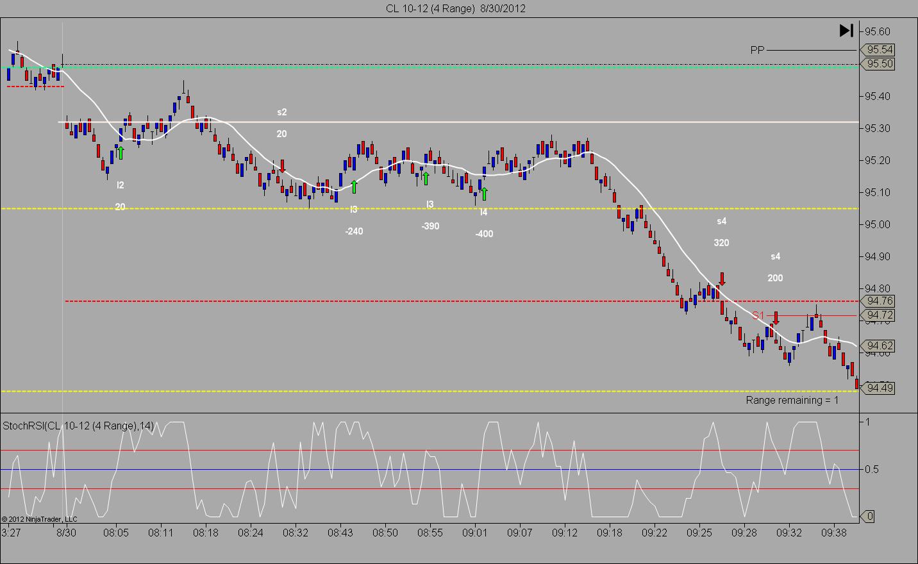Click the 09:12 time axis label

pyautogui.click(x=565, y=533)
